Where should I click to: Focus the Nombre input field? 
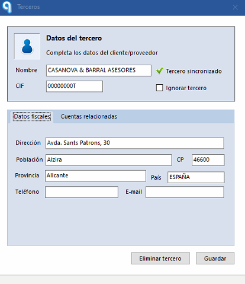(99, 71)
